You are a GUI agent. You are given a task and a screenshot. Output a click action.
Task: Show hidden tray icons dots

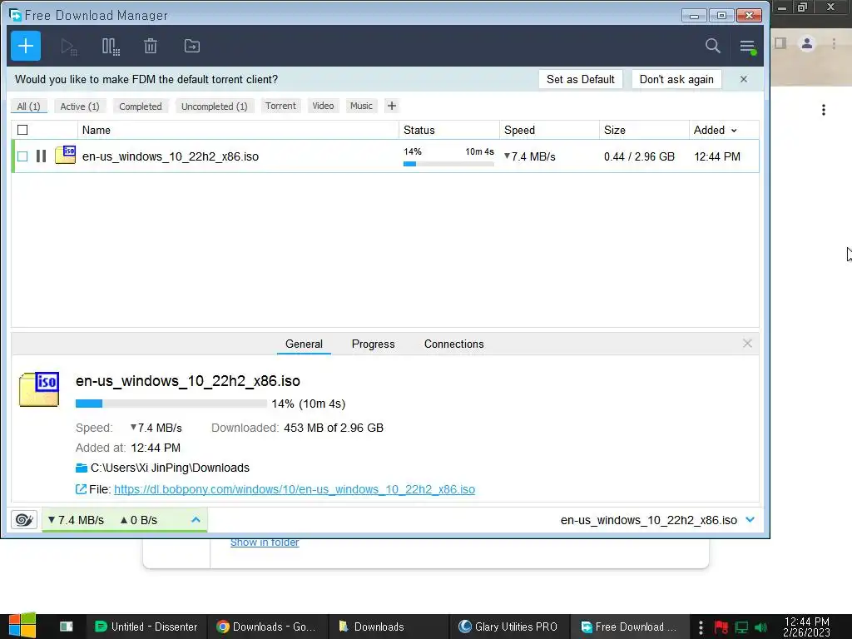701,627
